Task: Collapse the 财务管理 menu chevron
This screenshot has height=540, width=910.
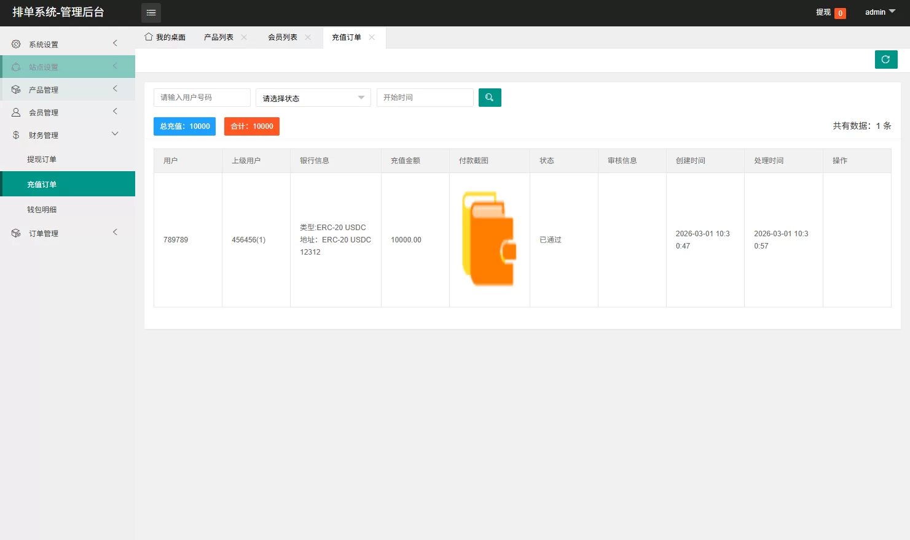Action: coord(115,134)
